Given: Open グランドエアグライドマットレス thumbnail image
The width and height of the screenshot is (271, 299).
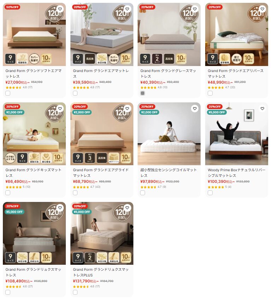Looking at the screenshot, I should pos(102,134).
